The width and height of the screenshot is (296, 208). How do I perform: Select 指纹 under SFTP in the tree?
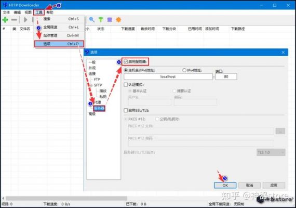pos(103,91)
